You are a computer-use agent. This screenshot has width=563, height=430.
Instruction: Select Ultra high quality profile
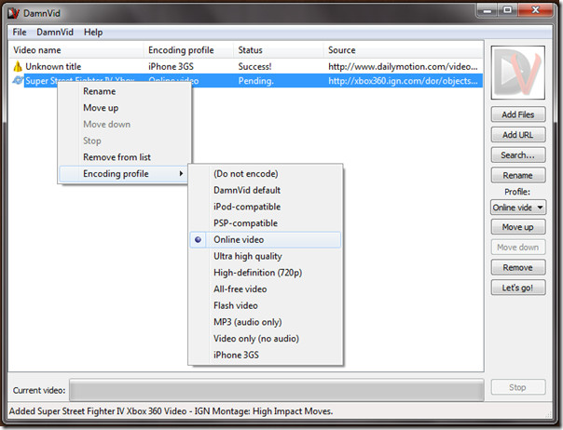click(x=265, y=256)
